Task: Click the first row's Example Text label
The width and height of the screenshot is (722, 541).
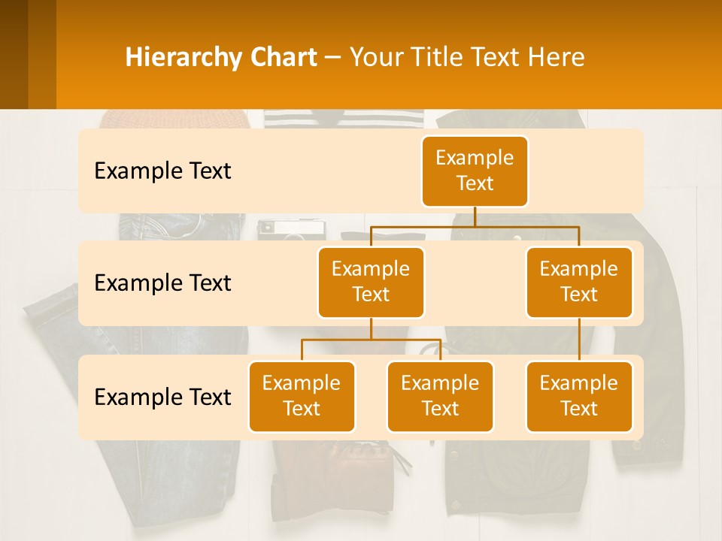Action: 162,171
